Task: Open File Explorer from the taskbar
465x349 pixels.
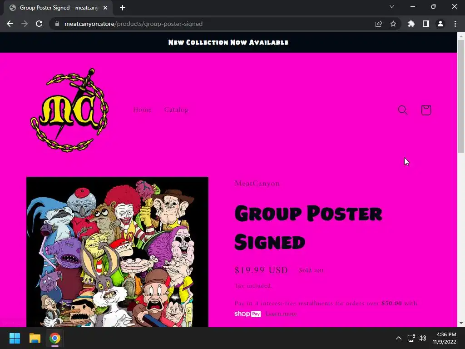Action: (35, 338)
